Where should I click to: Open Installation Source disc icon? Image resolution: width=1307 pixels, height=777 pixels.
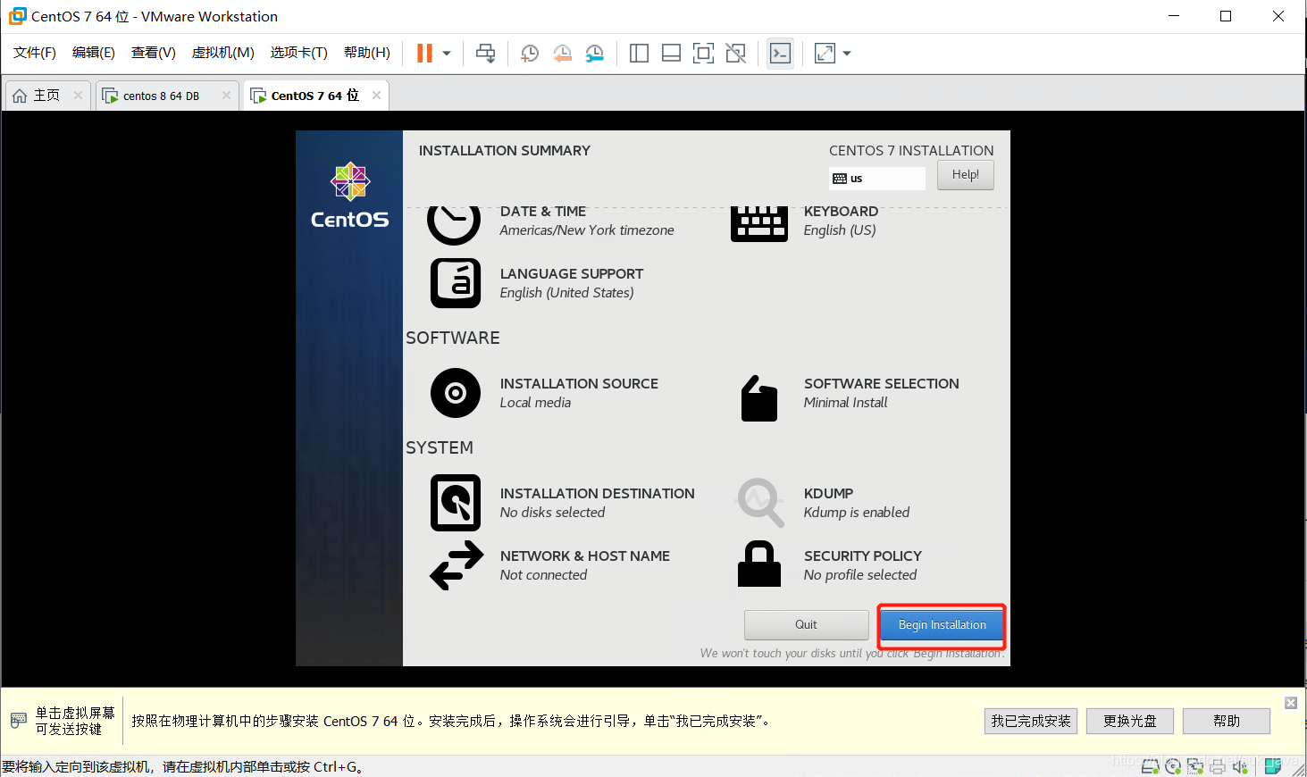click(x=456, y=393)
